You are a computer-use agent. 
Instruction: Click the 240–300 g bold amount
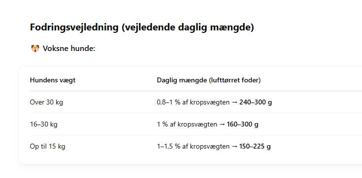tap(256, 102)
